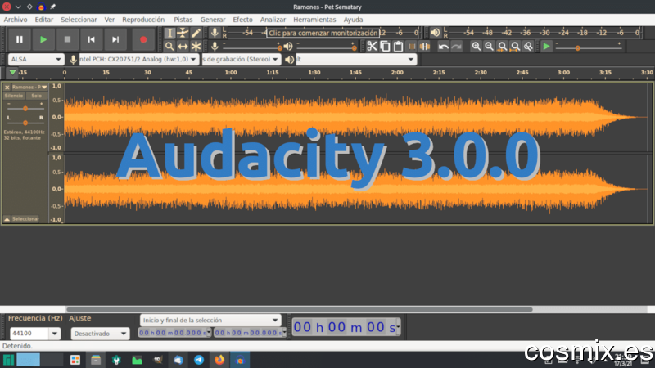Open the Analizar menu
Image resolution: width=655 pixels, height=368 pixels.
273,20
